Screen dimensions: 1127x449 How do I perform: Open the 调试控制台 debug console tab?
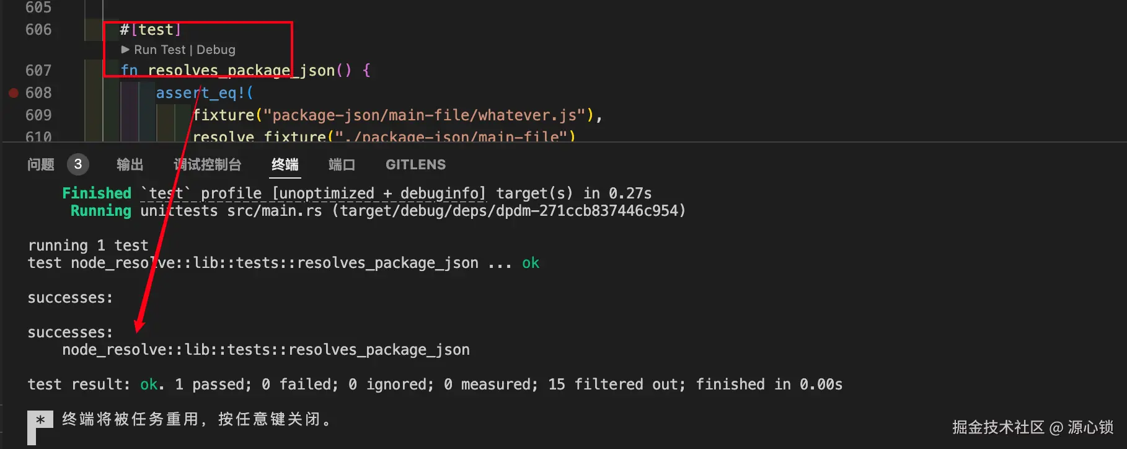(207, 164)
